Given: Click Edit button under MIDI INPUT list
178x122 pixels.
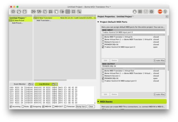Looking at the screenshot, I should pyautogui.click(x=105, y=60).
